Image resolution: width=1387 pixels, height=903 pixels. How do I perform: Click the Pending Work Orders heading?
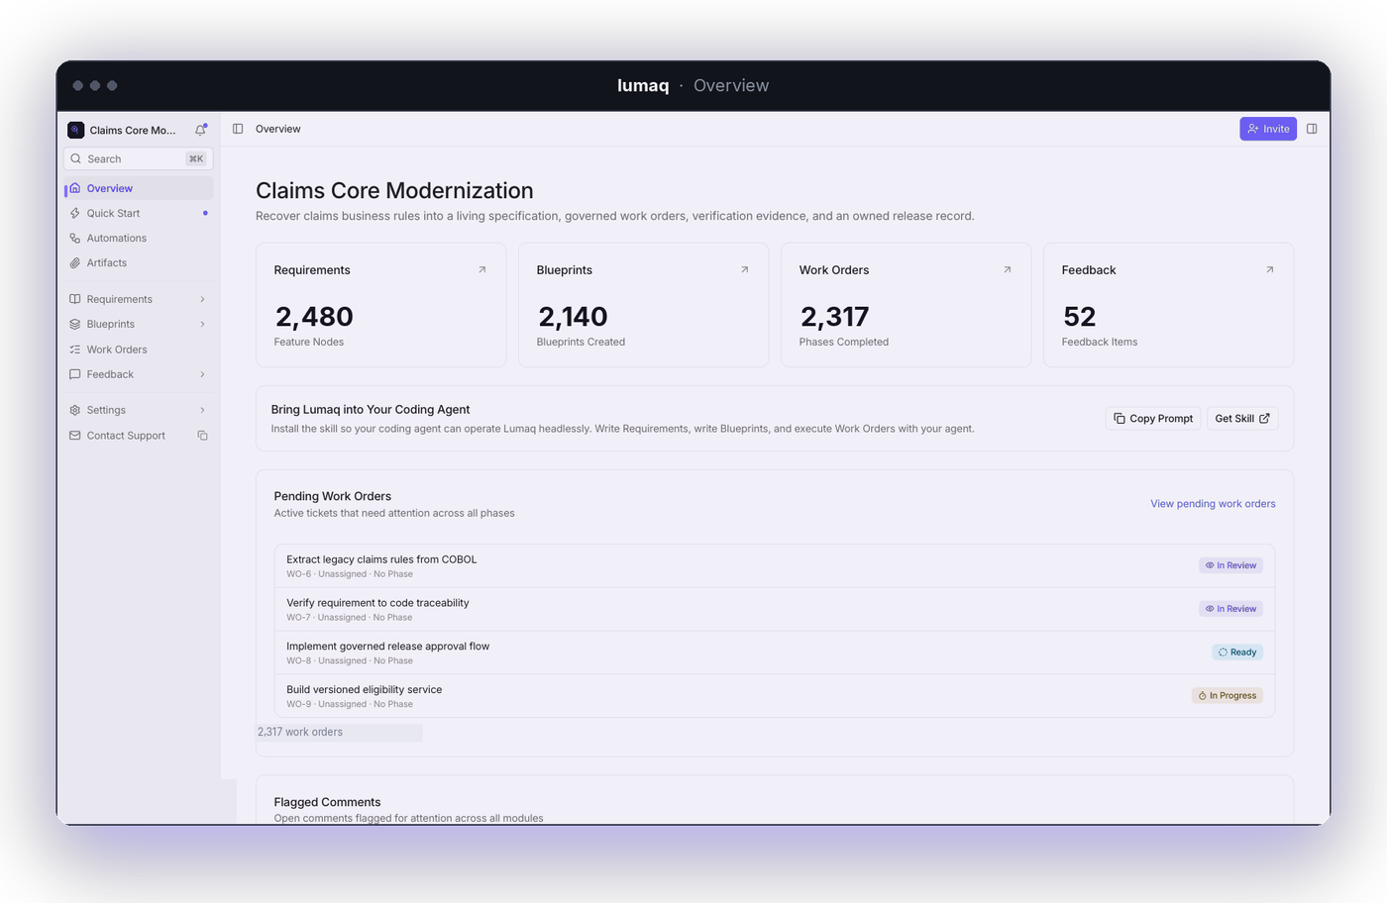coord(332,496)
